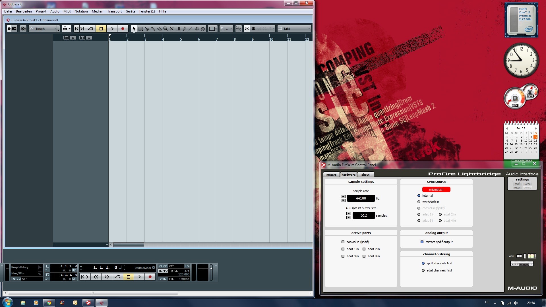Toggle Cycle loop in project toolbar
546x307 pixels.
(90, 29)
